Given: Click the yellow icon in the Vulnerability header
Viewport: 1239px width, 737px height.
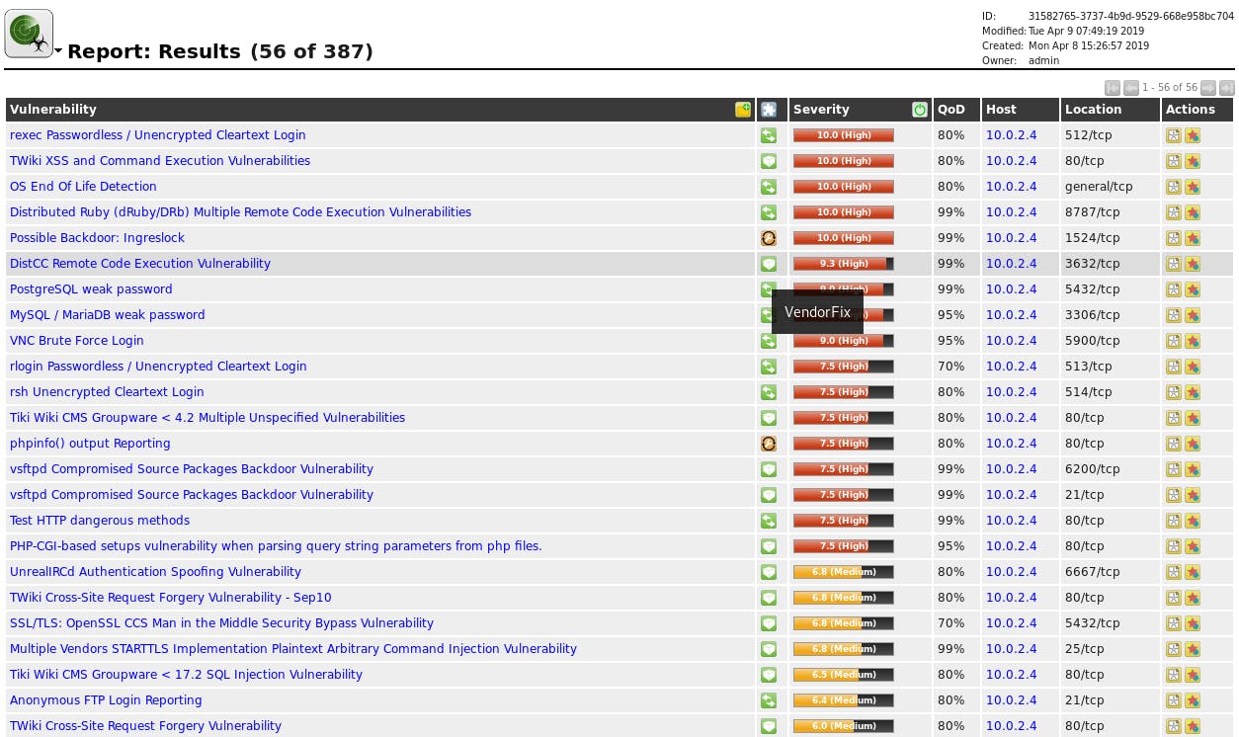Looking at the screenshot, I should [x=743, y=110].
